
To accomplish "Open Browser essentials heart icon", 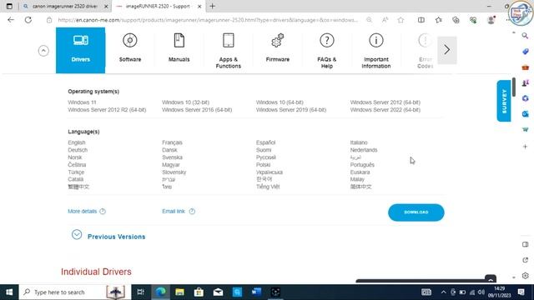I will coord(473,20).
